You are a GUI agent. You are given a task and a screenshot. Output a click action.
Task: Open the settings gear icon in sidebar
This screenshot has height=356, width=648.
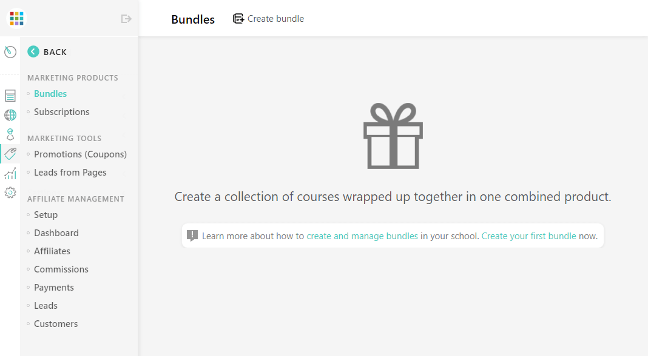click(10, 193)
